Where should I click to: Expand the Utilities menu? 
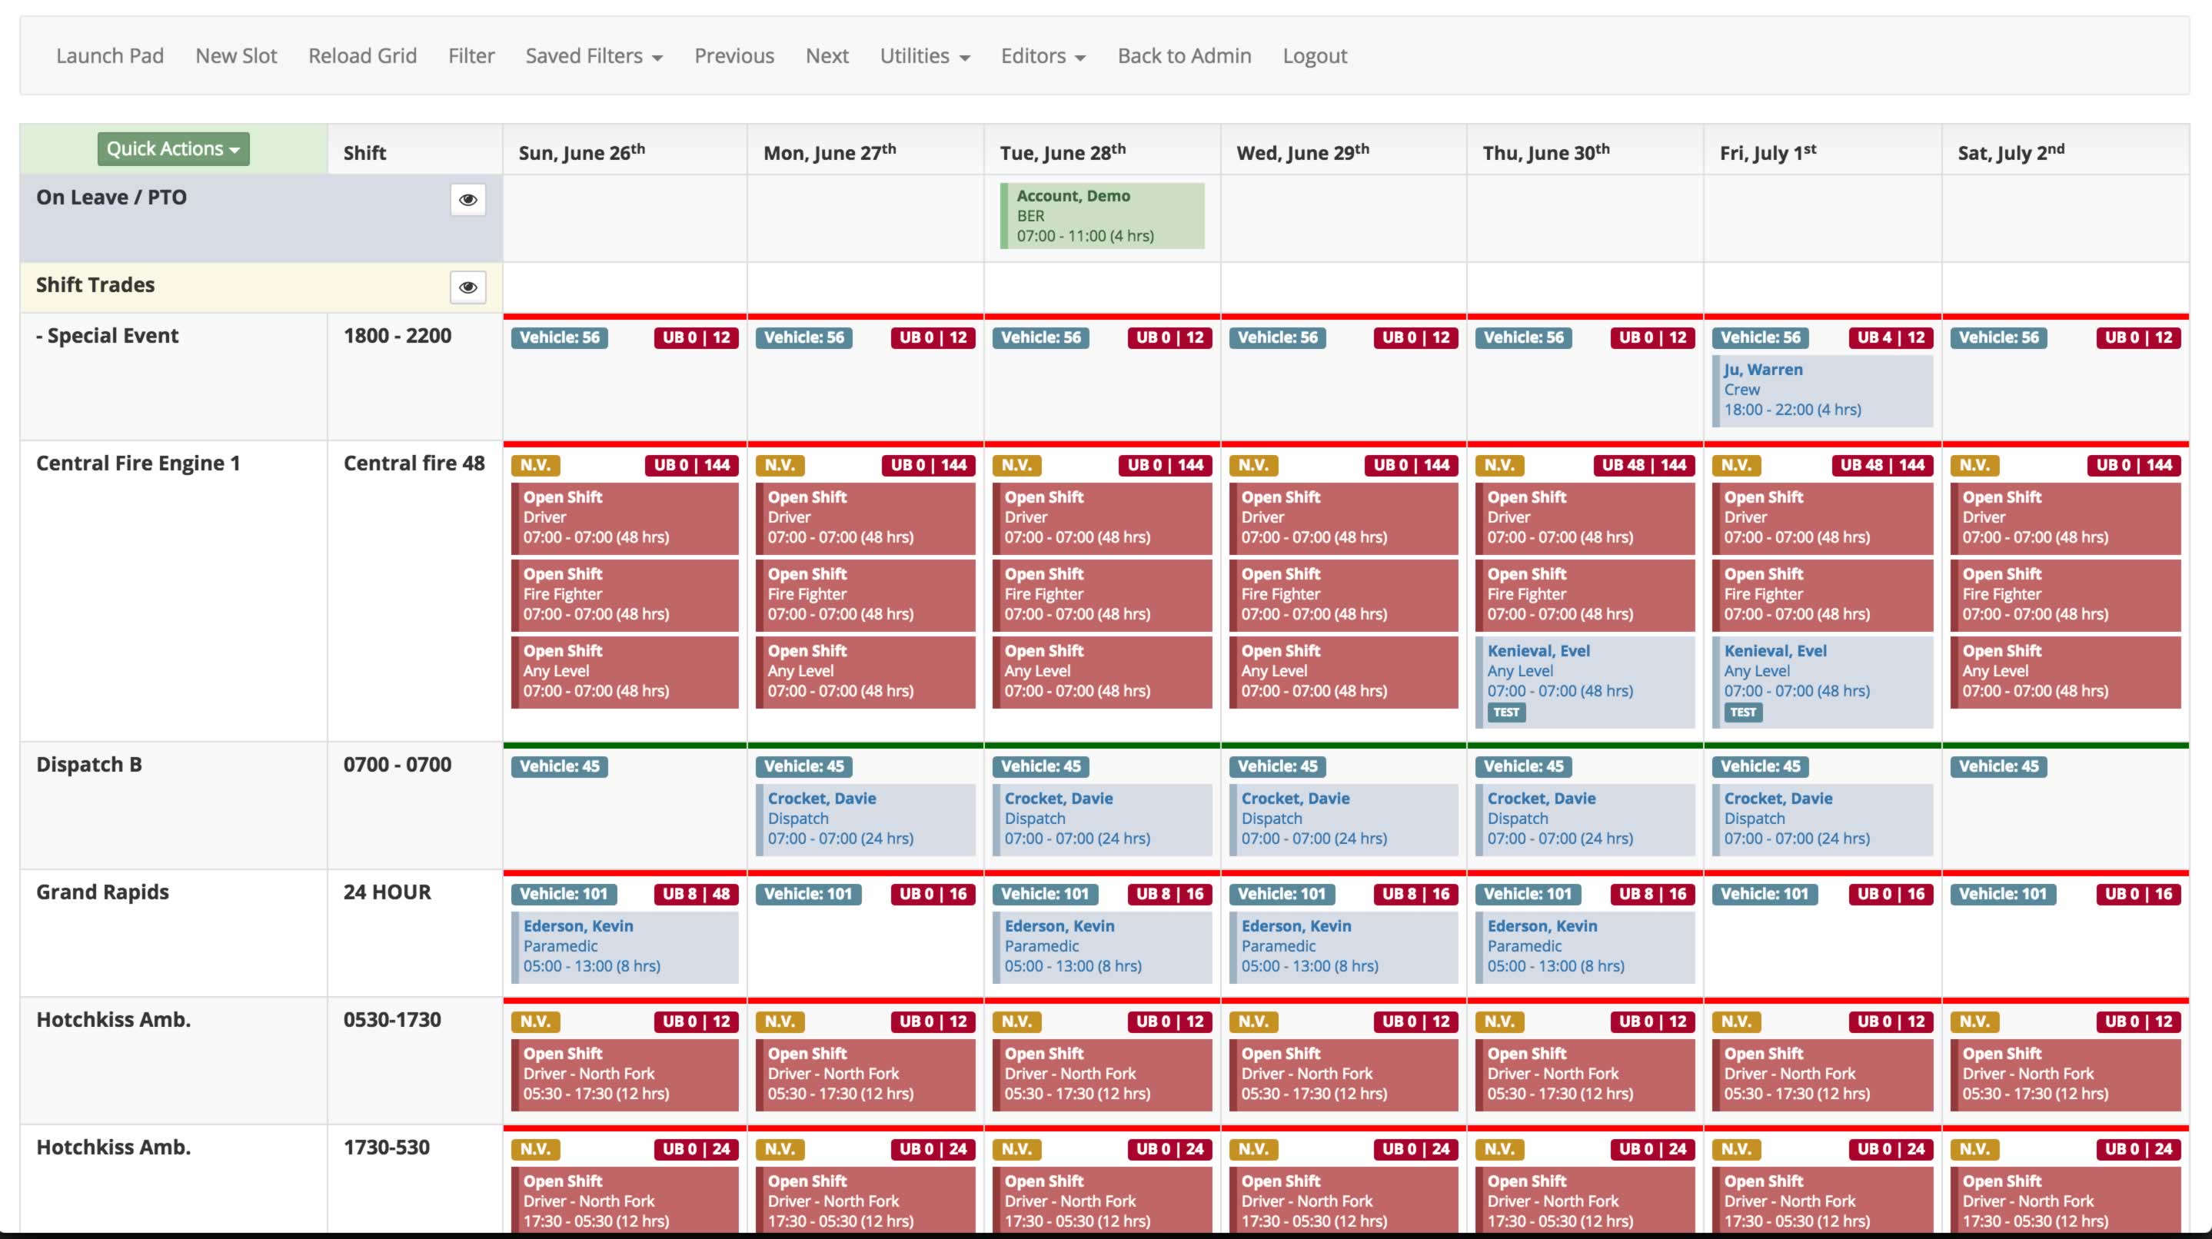tap(925, 56)
